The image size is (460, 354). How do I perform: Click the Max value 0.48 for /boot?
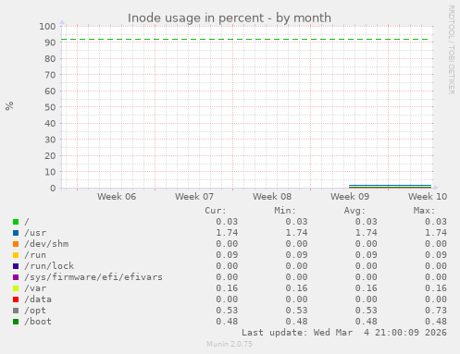pyautogui.click(x=436, y=322)
